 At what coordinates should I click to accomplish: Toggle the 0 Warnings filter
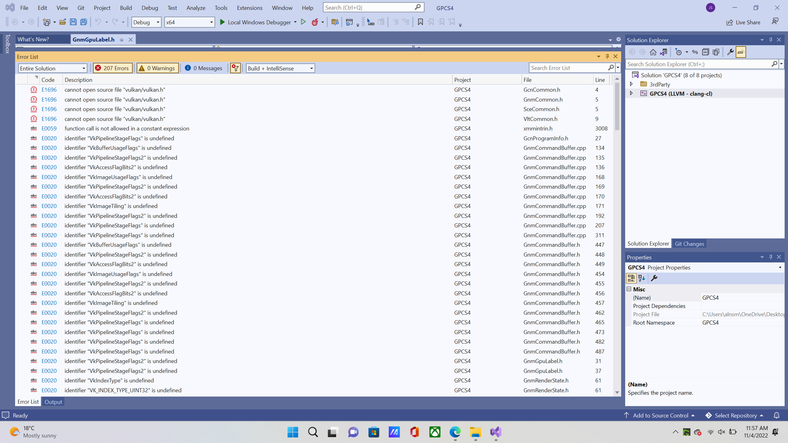(157, 68)
